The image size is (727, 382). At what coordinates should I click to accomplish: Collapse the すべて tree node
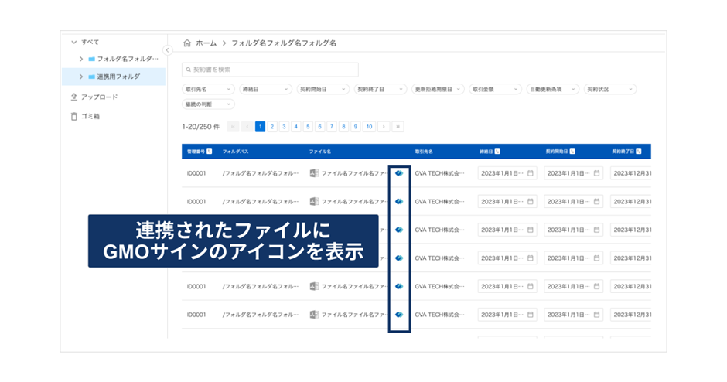(x=73, y=43)
